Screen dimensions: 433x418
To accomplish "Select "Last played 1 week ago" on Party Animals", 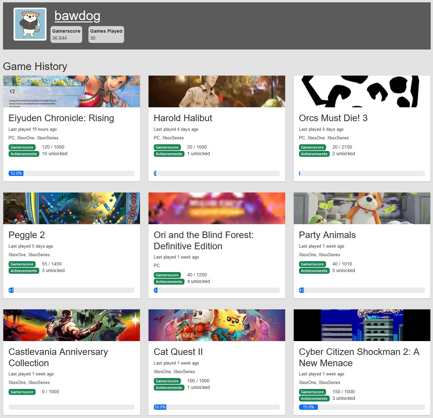I will coord(321,246).
